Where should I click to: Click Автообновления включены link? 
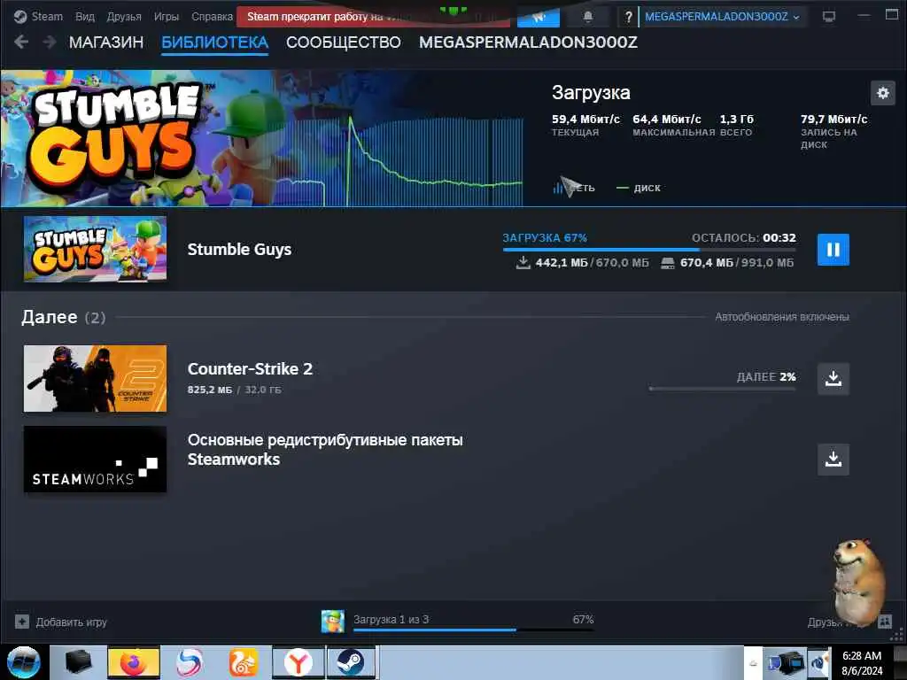pos(782,316)
